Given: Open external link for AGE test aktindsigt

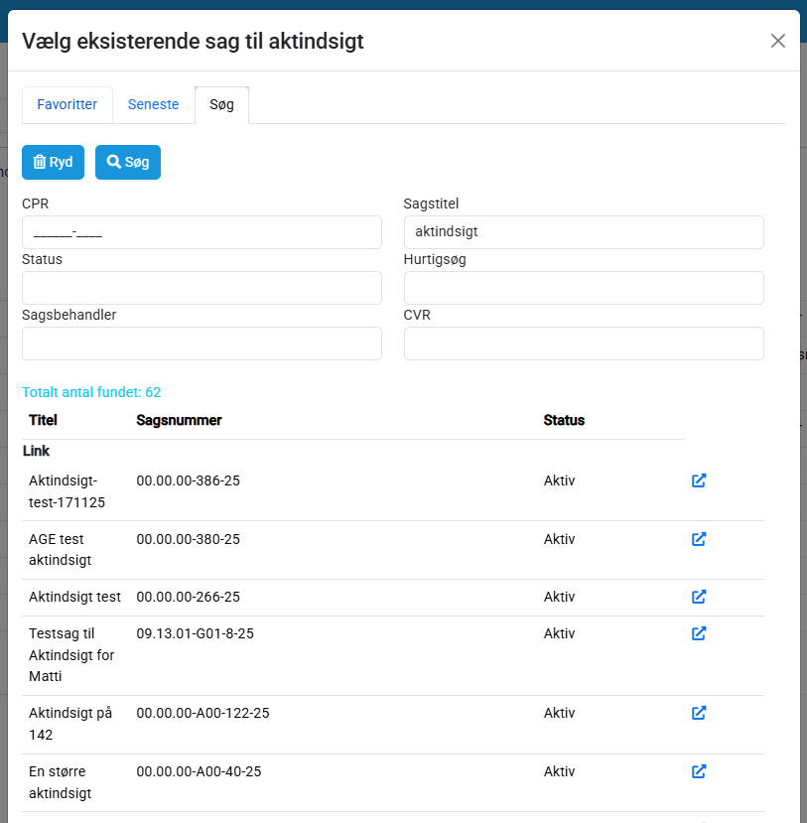Looking at the screenshot, I should tap(699, 539).
